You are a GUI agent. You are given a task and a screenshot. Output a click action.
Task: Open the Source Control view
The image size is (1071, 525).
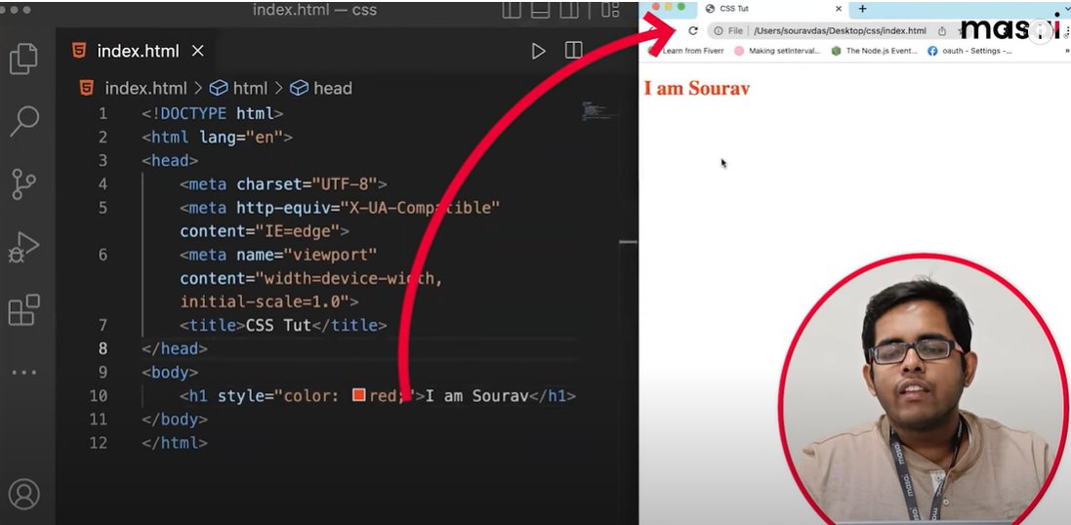24,183
